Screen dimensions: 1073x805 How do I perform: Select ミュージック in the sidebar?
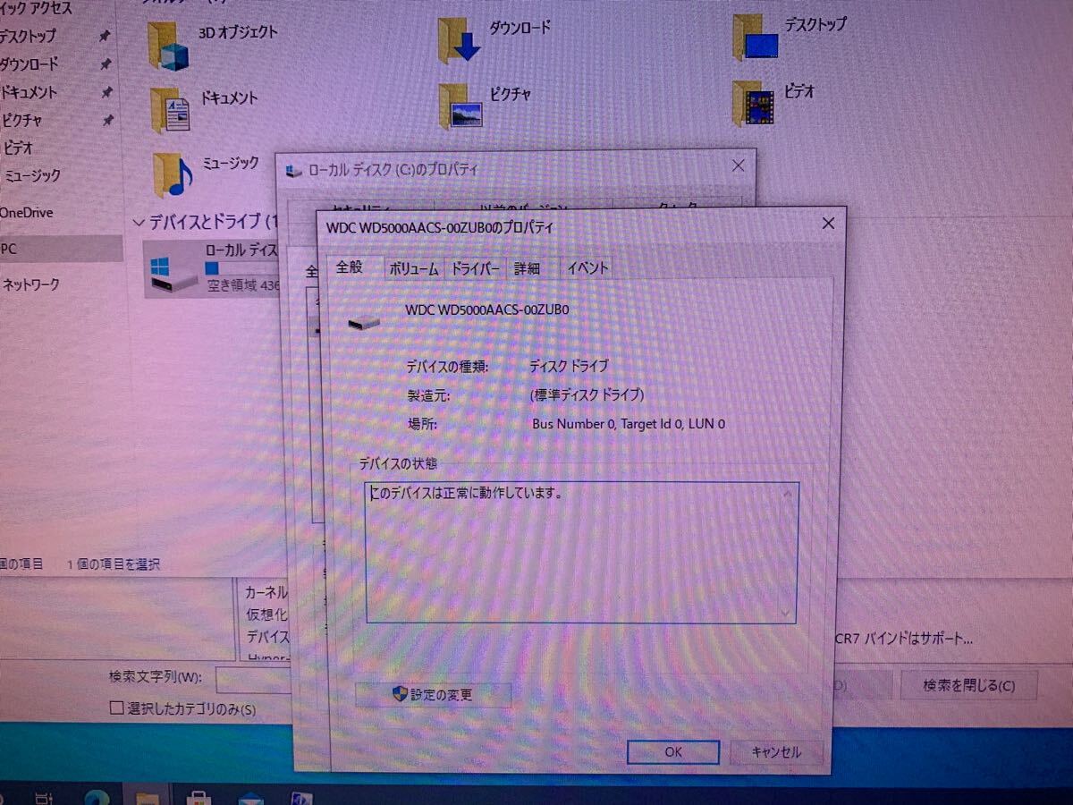pyautogui.click(x=32, y=175)
